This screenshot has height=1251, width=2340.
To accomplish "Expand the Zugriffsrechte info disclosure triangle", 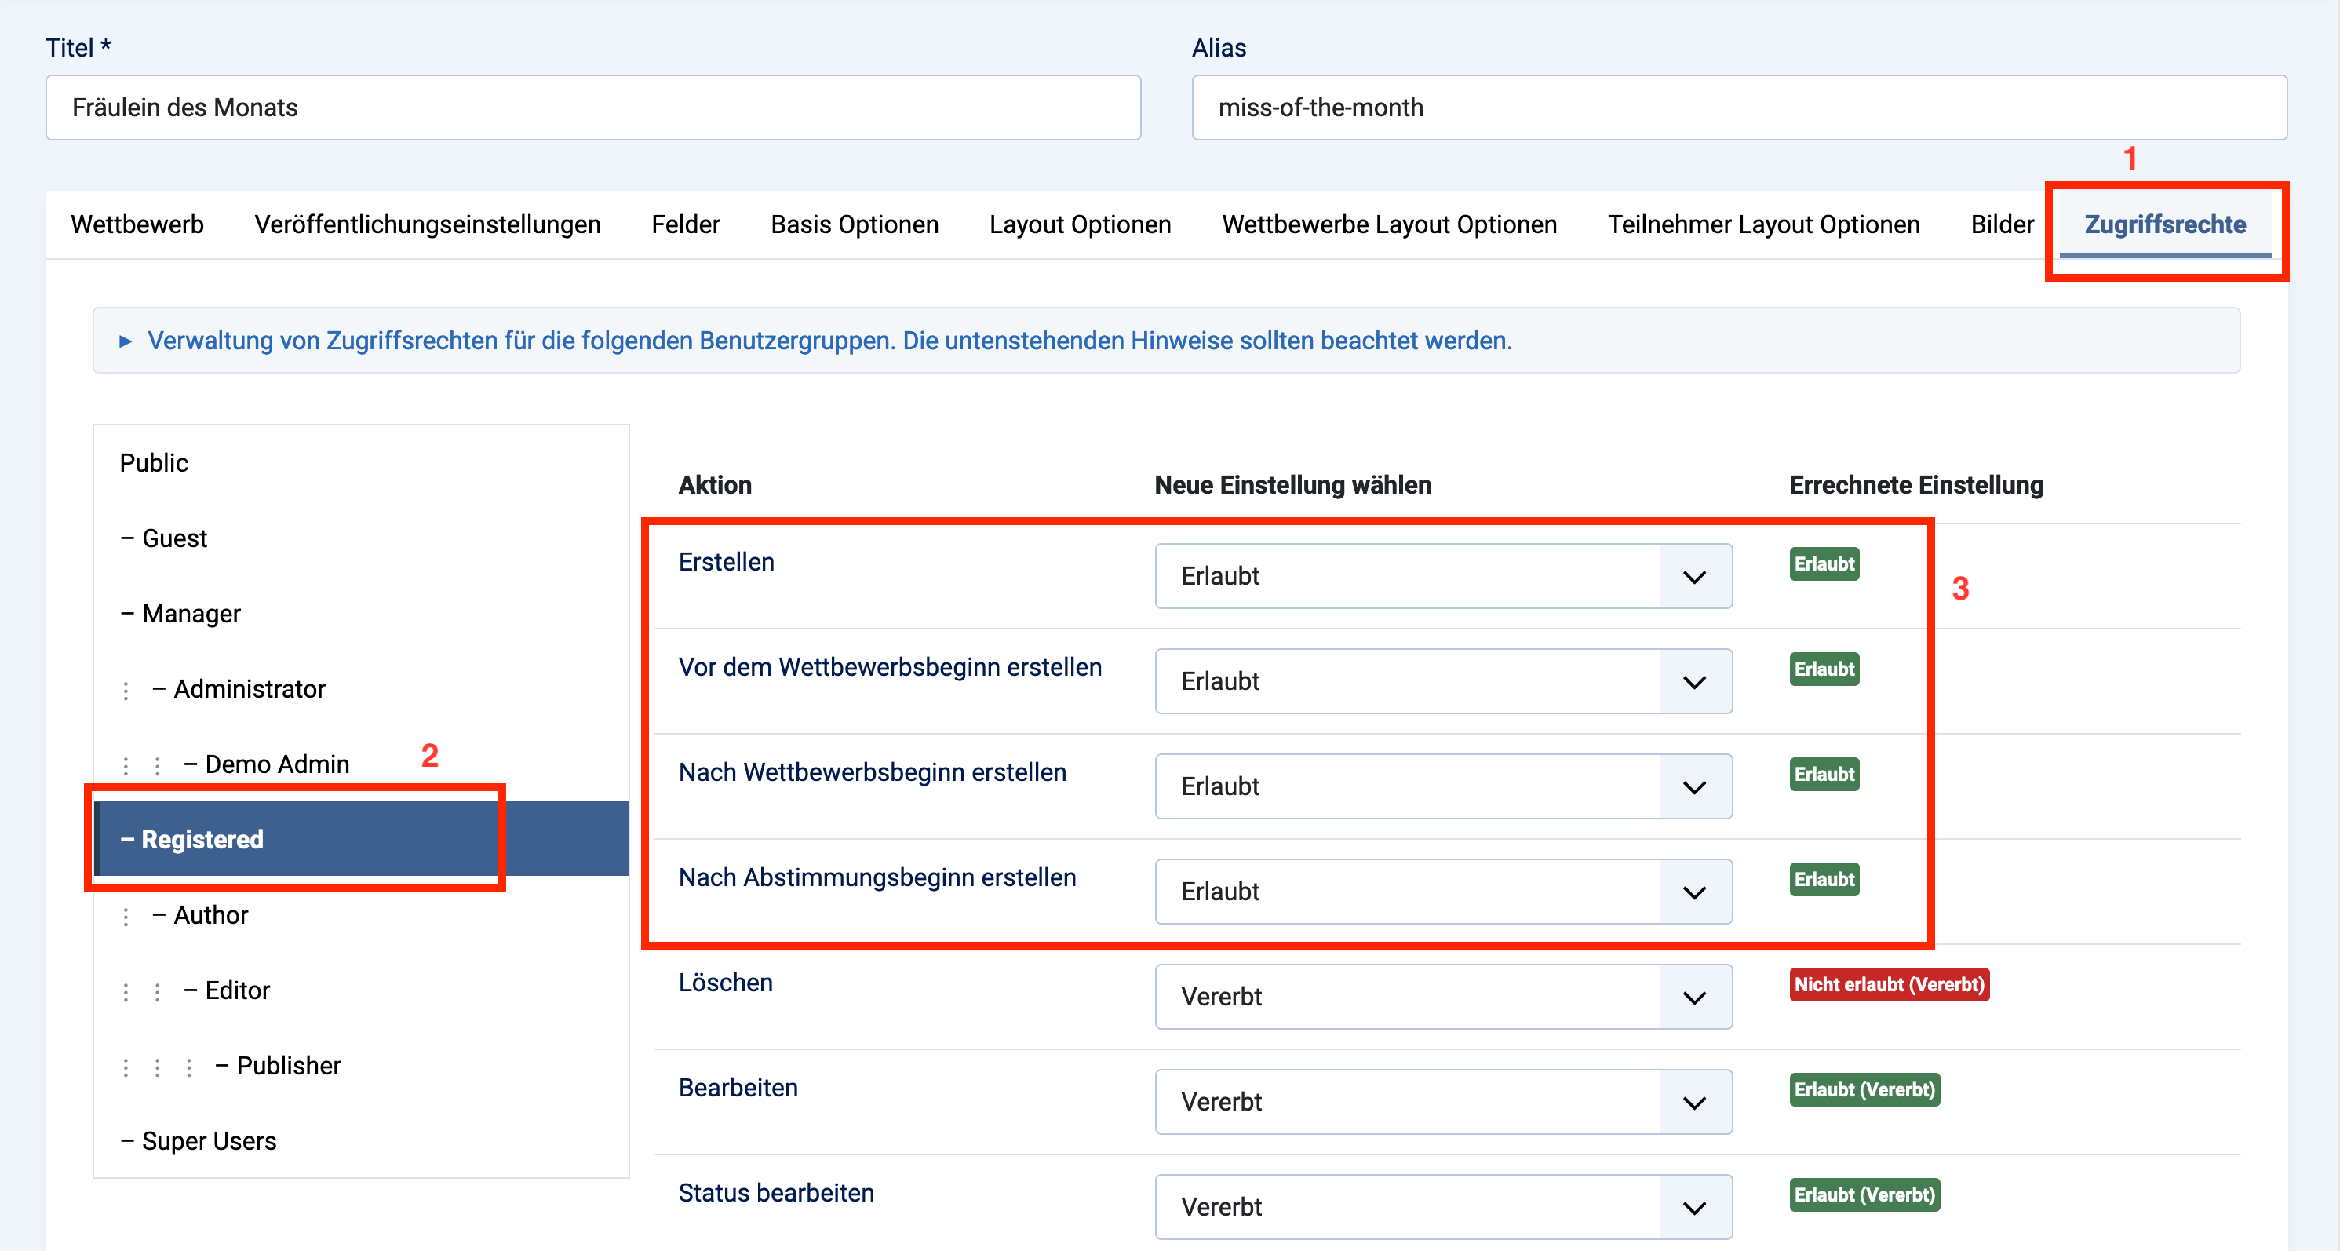I will coord(126,341).
